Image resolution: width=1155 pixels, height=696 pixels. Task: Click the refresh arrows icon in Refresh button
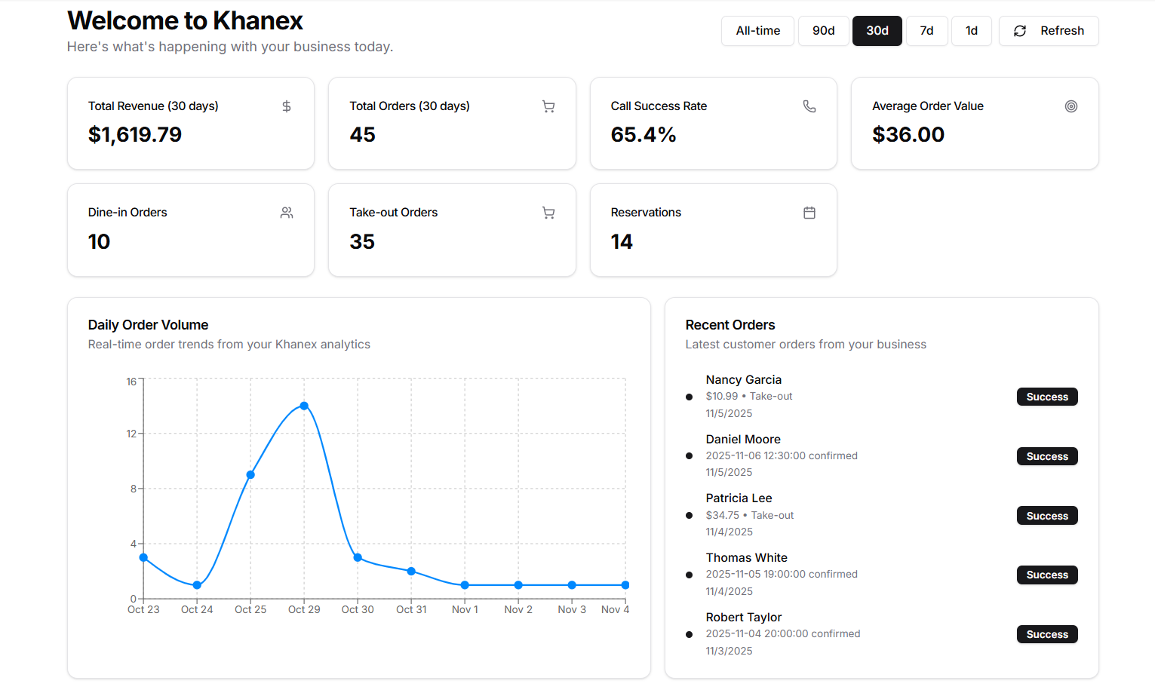(1020, 30)
